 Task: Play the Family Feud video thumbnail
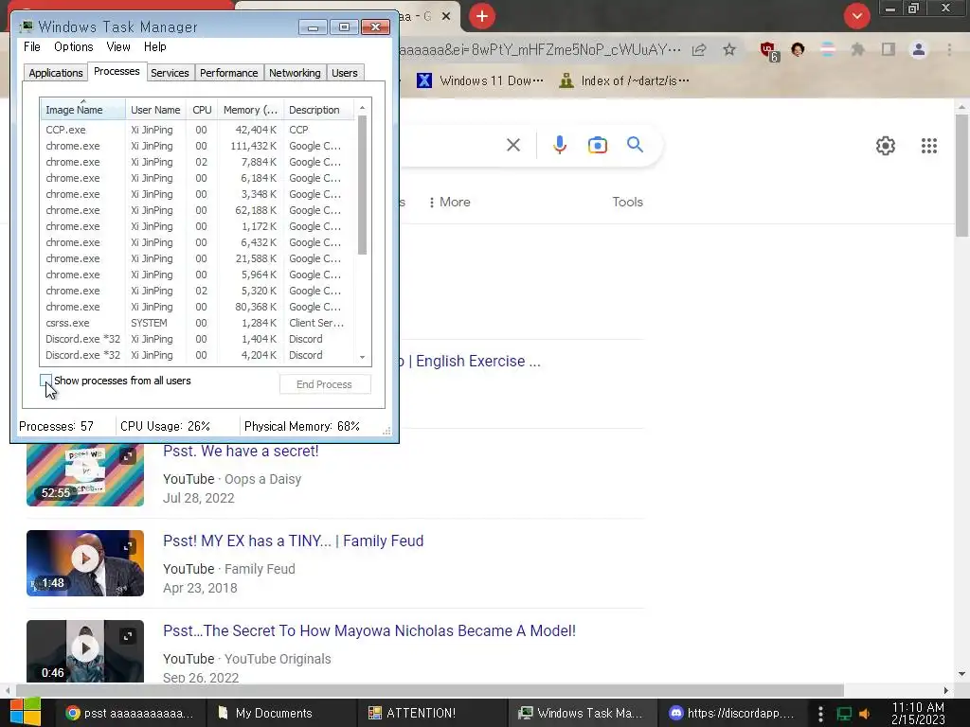pos(85,562)
